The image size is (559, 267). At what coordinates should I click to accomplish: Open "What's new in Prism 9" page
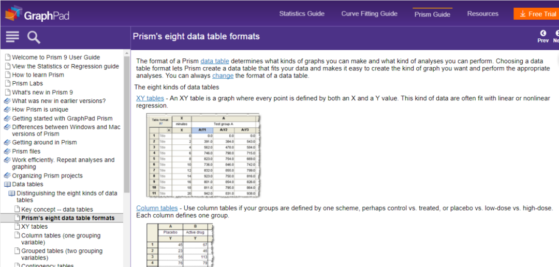pos(42,92)
